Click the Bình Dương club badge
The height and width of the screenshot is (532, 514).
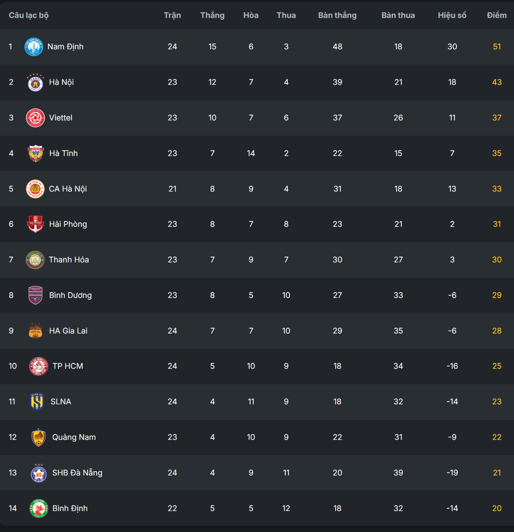pos(35,295)
